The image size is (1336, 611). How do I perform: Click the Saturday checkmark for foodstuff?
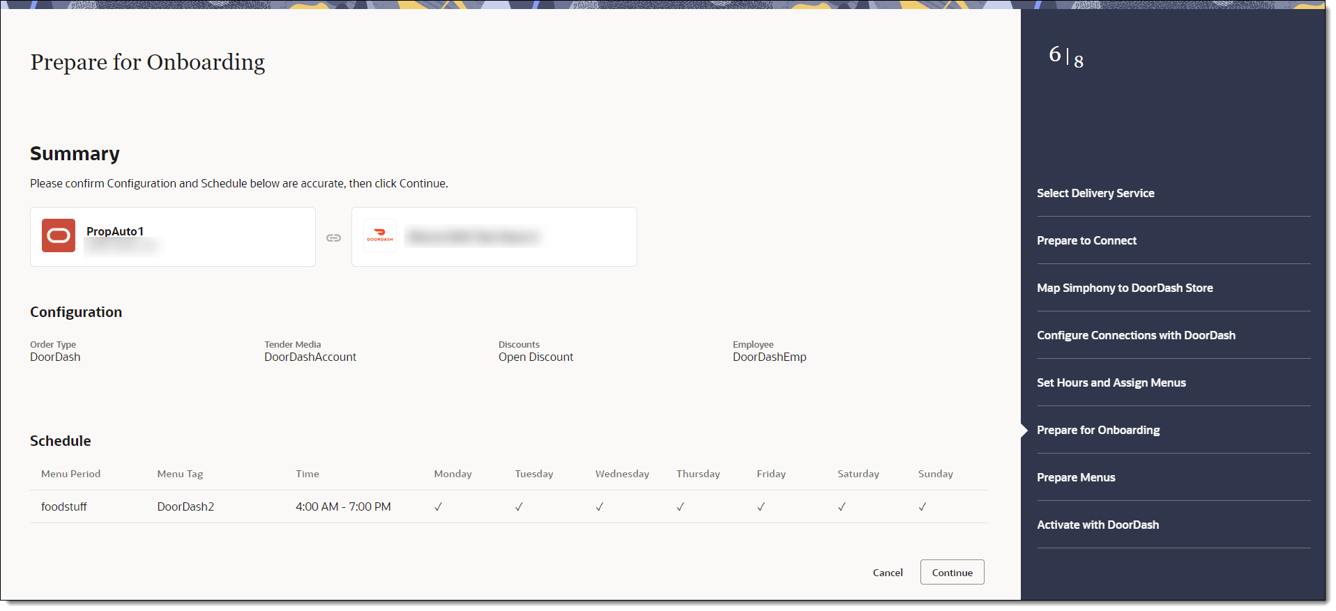842,507
